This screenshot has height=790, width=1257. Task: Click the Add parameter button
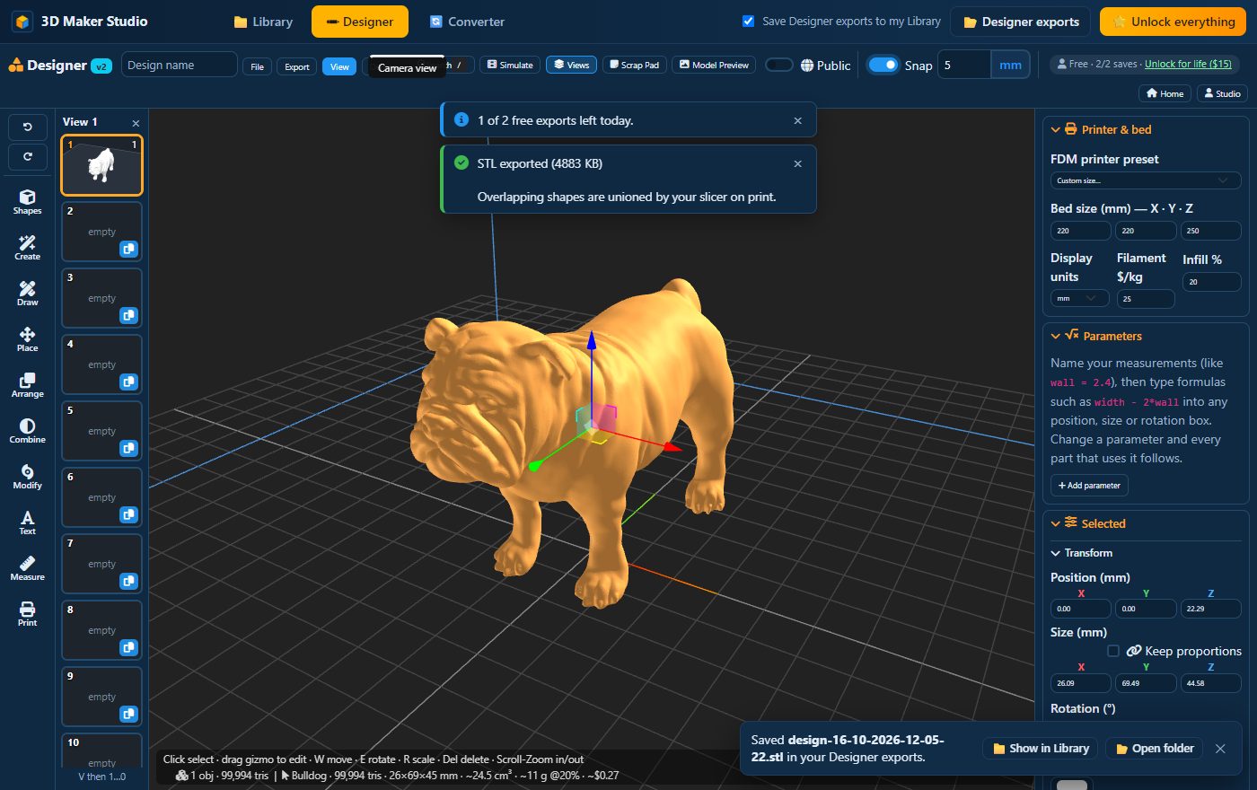tap(1089, 485)
